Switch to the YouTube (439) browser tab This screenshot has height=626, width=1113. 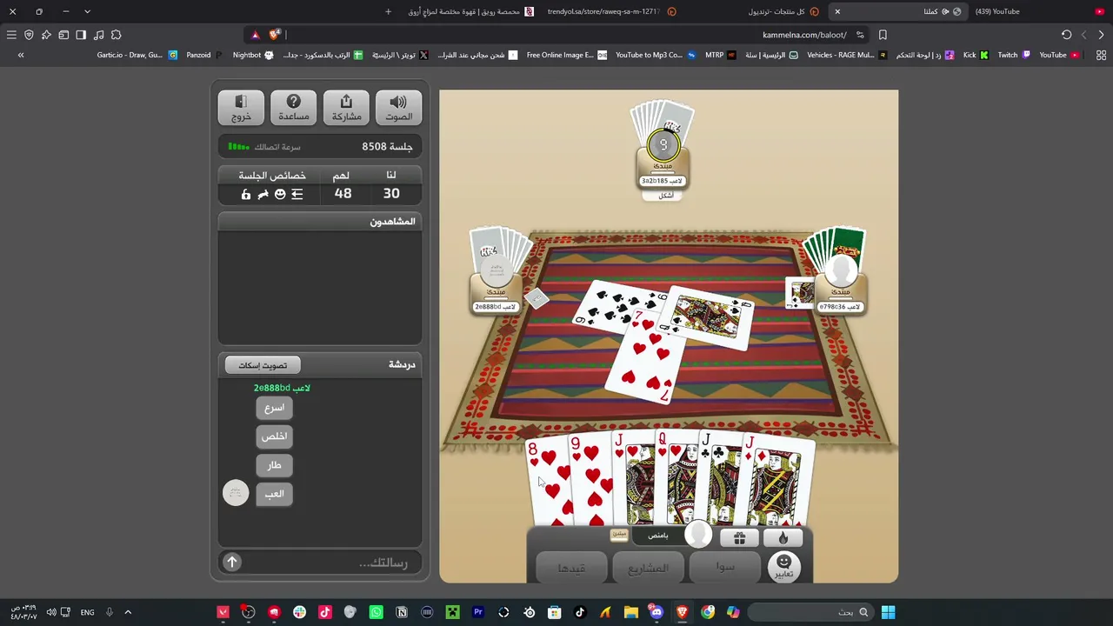1039,11
